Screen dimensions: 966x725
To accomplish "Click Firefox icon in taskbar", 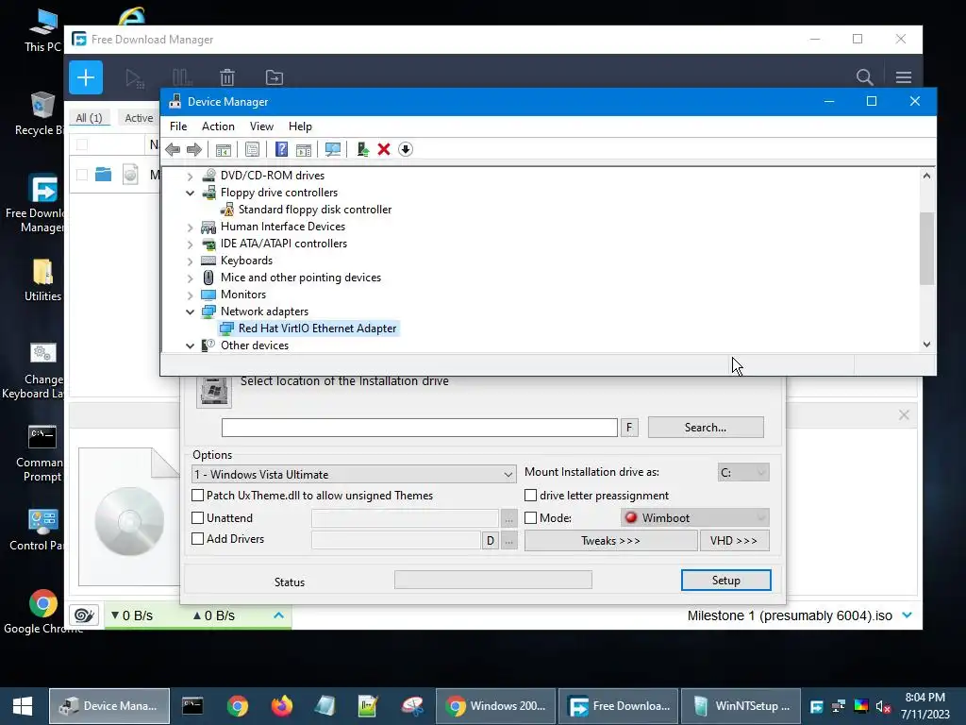I will click(x=281, y=706).
